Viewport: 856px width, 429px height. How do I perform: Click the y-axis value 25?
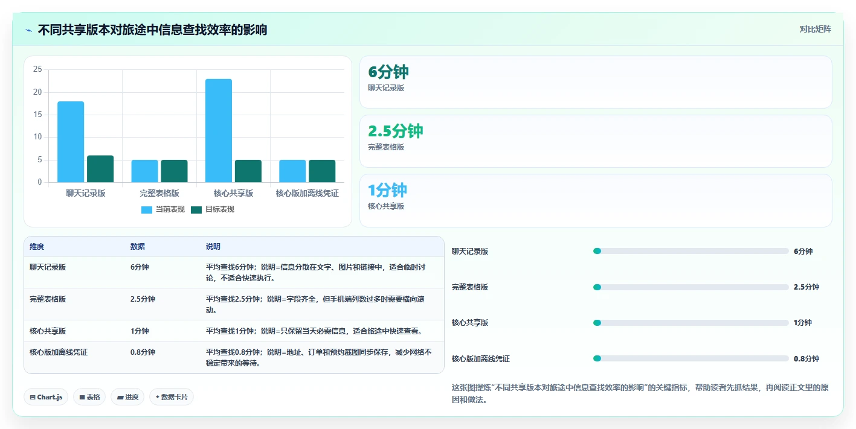[x=37, y=70]
